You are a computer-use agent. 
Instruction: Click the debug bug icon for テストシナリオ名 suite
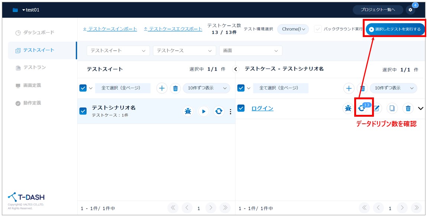click(x=188, y=111)
